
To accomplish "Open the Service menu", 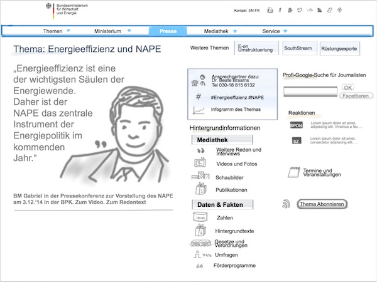I will coord(271,31).
